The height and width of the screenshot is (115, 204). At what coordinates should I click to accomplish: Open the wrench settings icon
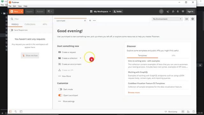click(173, 11)
